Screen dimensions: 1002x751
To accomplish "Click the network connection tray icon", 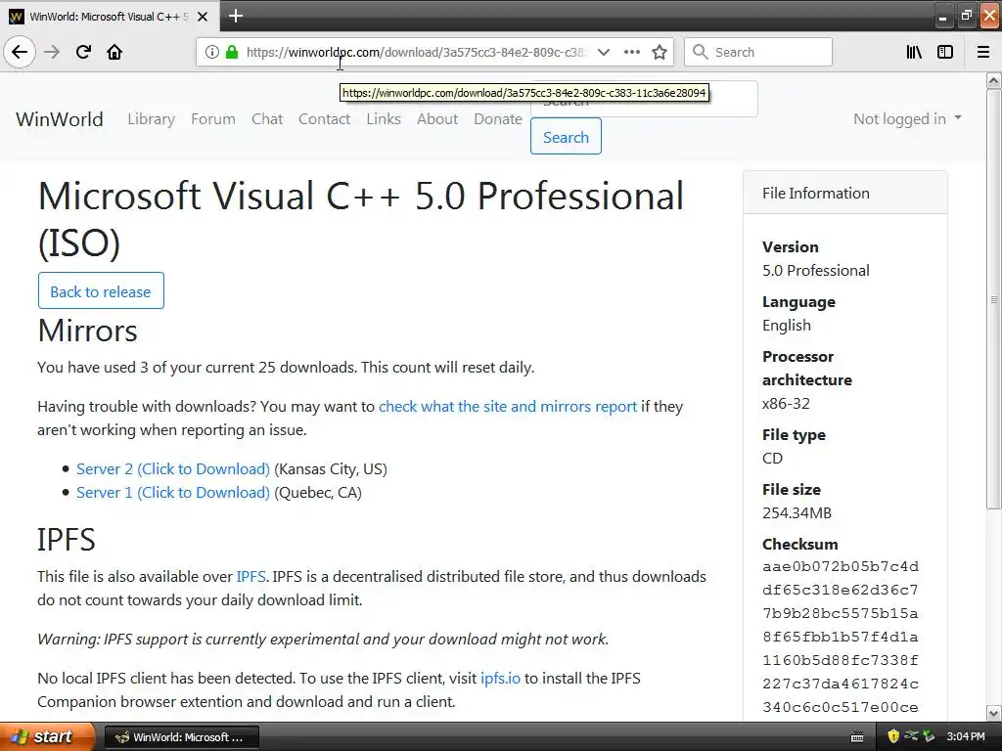I will (911, 736).
